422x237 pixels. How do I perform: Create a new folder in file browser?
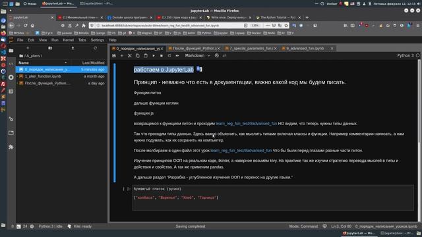pyautogui.click(x=50, y=48)
